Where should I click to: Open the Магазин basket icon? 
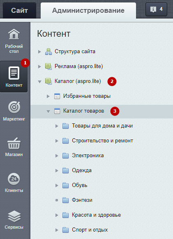(14, 143)
